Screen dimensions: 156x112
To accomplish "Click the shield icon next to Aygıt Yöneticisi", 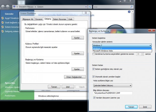I will coord(3,18).
